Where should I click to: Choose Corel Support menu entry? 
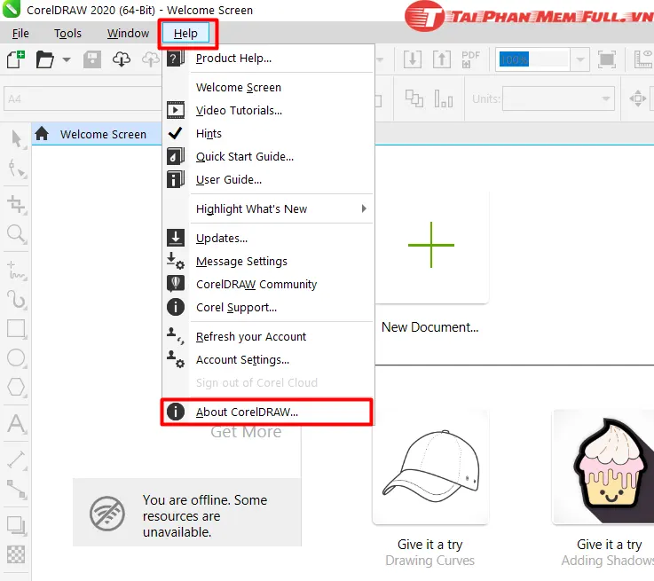[x=268, y=308]
